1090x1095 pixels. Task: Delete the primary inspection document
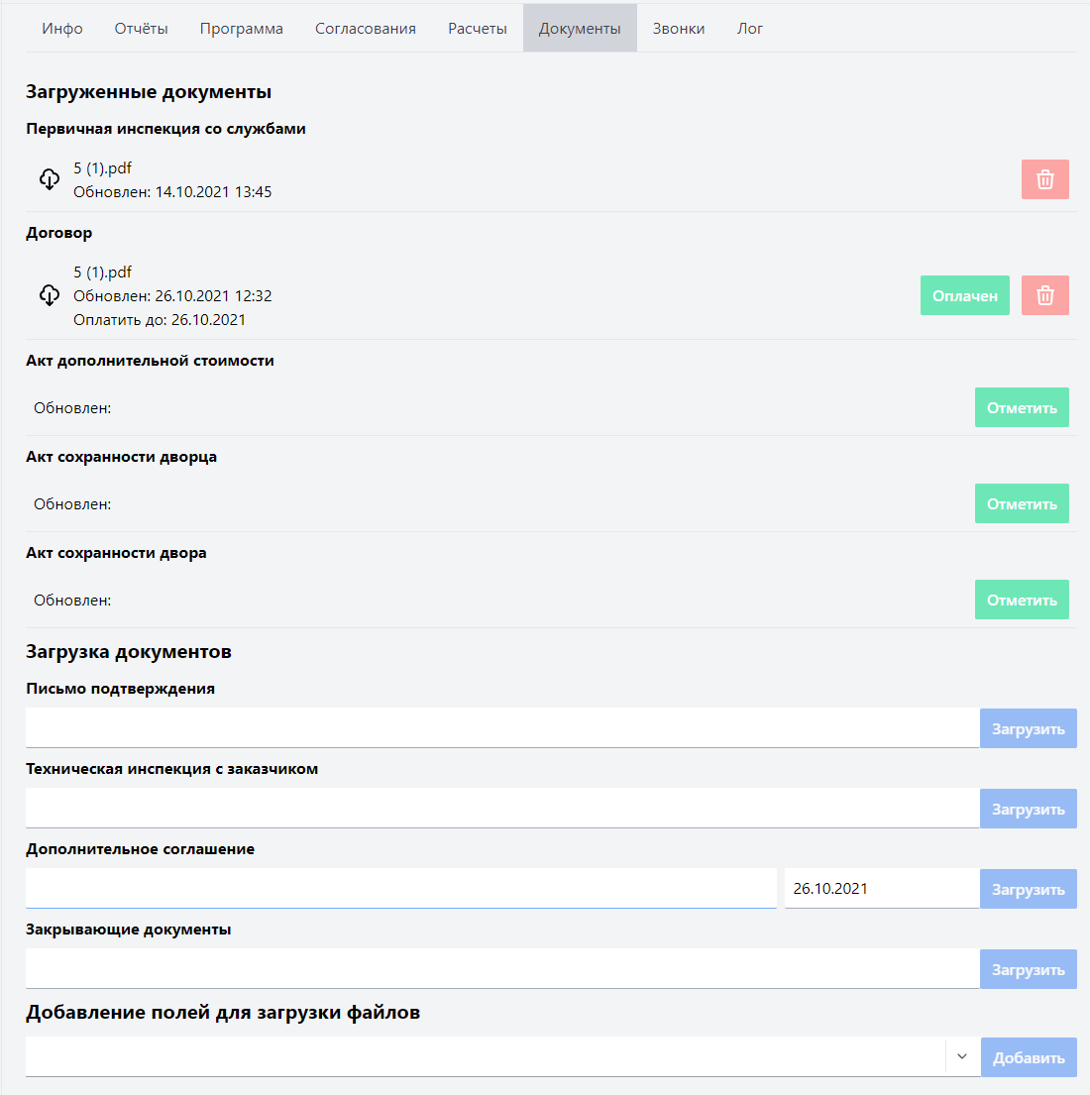(1044, 179)
